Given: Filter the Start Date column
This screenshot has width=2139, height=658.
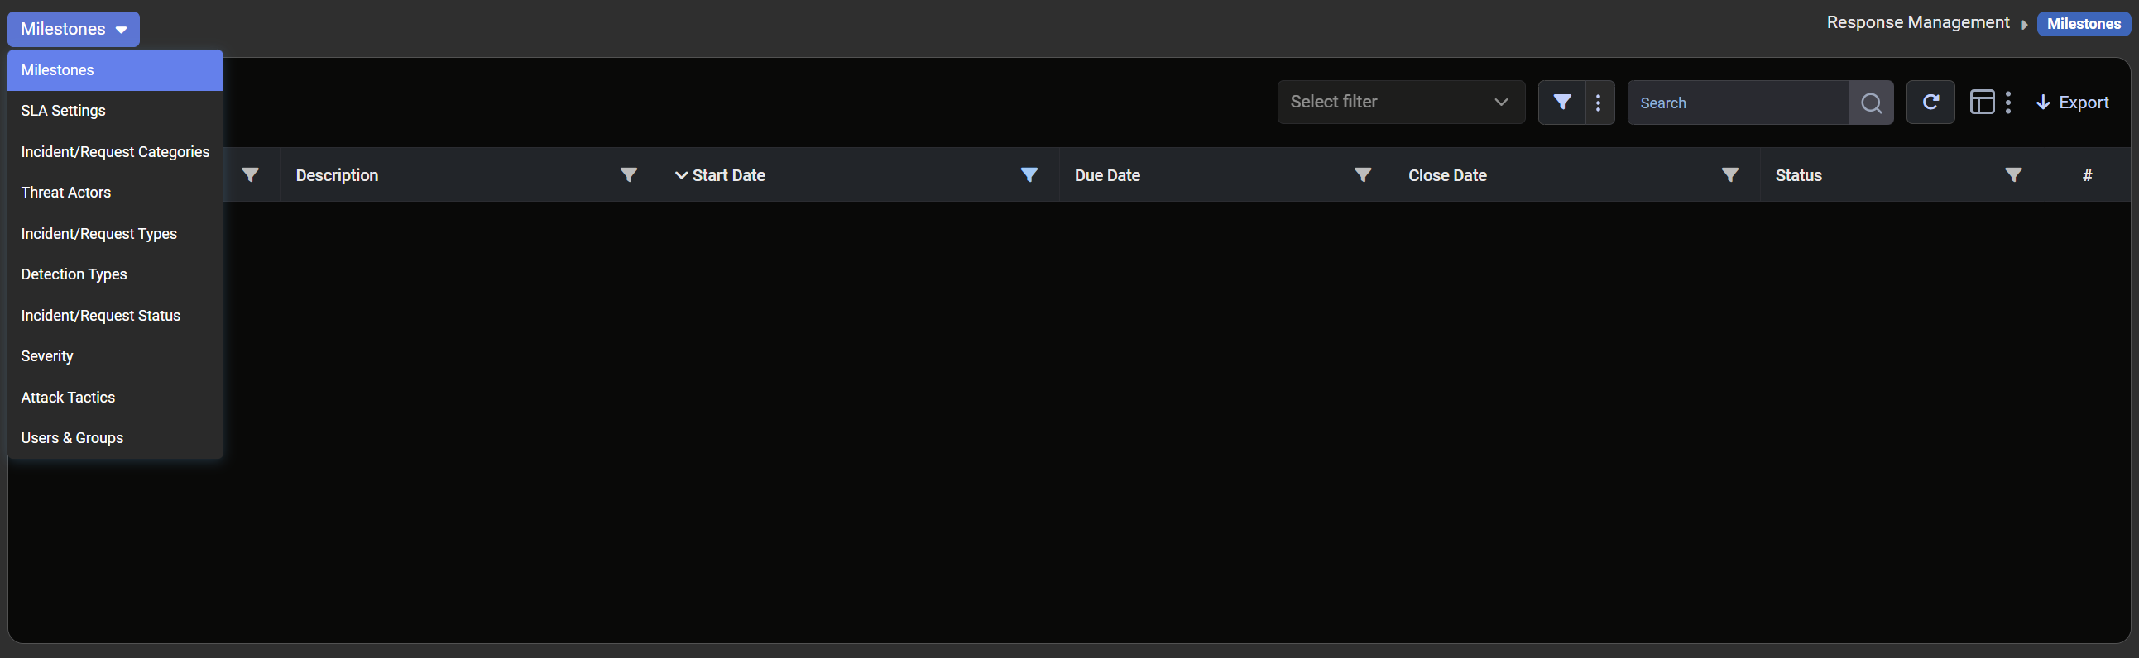Looking at the screenshot, I should [1029, 175].
